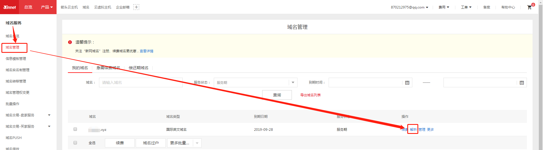Click the 解析 link for the domain
The height and width of the screenshot is (150, 543).
(x=413, y=129)
